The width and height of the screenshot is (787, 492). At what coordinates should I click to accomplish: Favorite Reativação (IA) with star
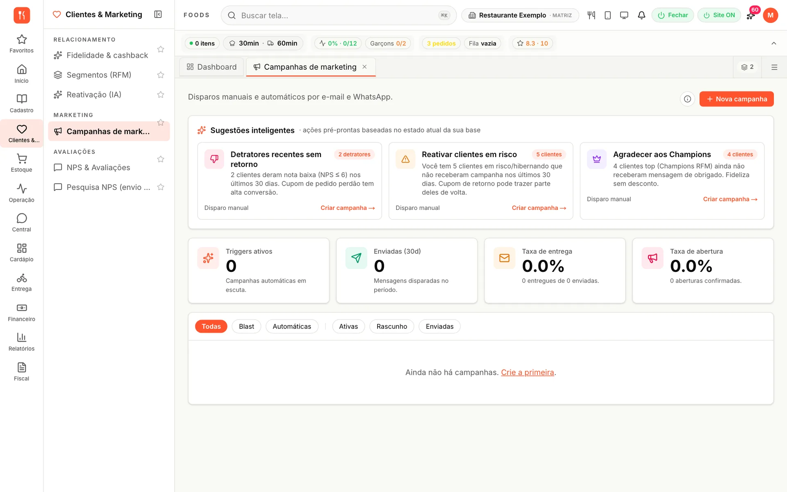tap(161, 94)
